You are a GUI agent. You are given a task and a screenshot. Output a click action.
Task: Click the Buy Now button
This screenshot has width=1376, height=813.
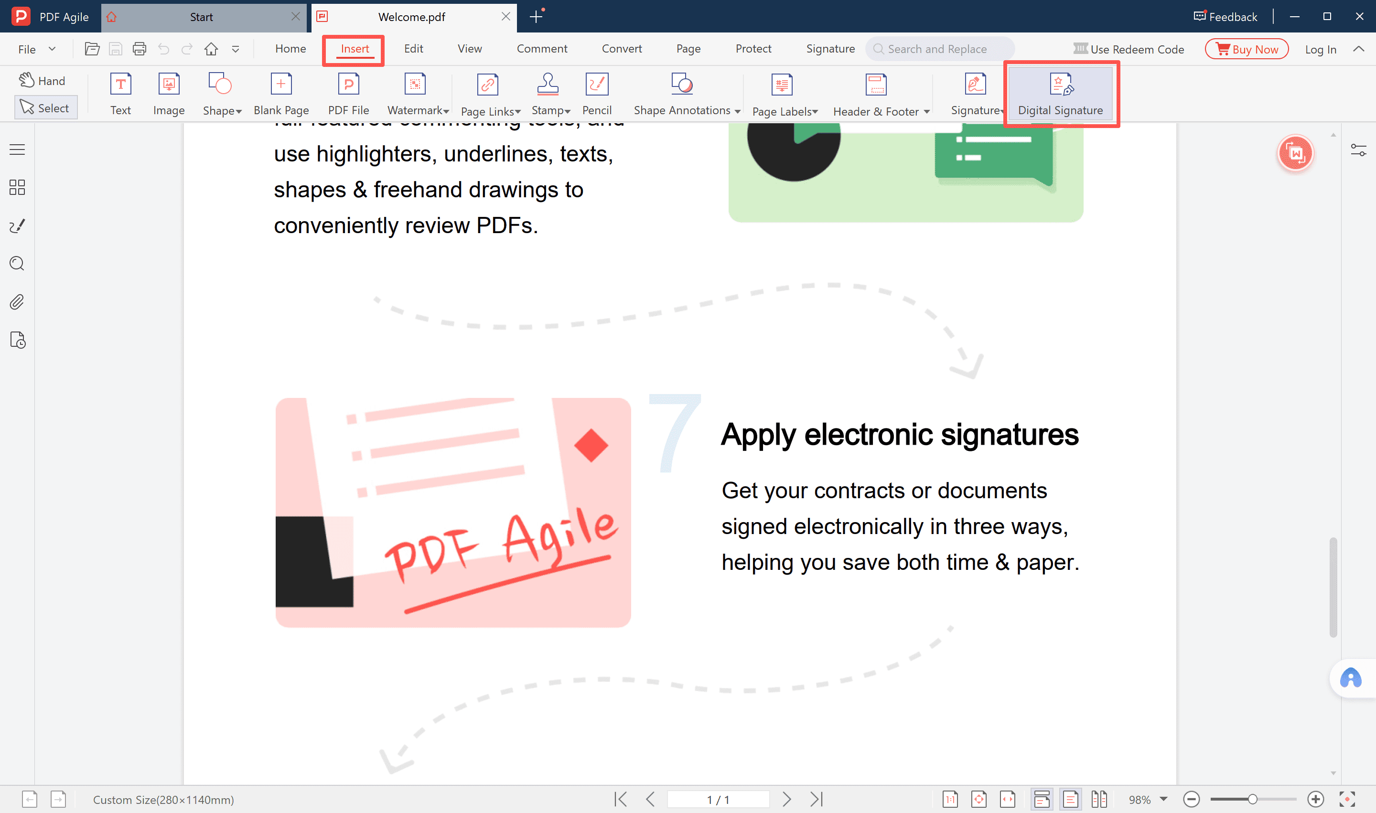pyautogui.click(x=1247, y=49)
